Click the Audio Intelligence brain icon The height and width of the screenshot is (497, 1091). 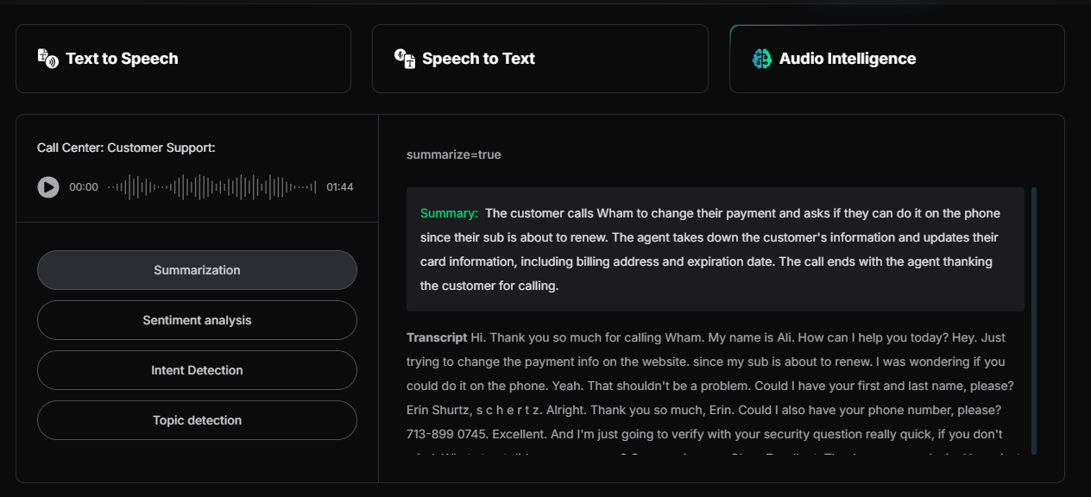pos(761,59)
